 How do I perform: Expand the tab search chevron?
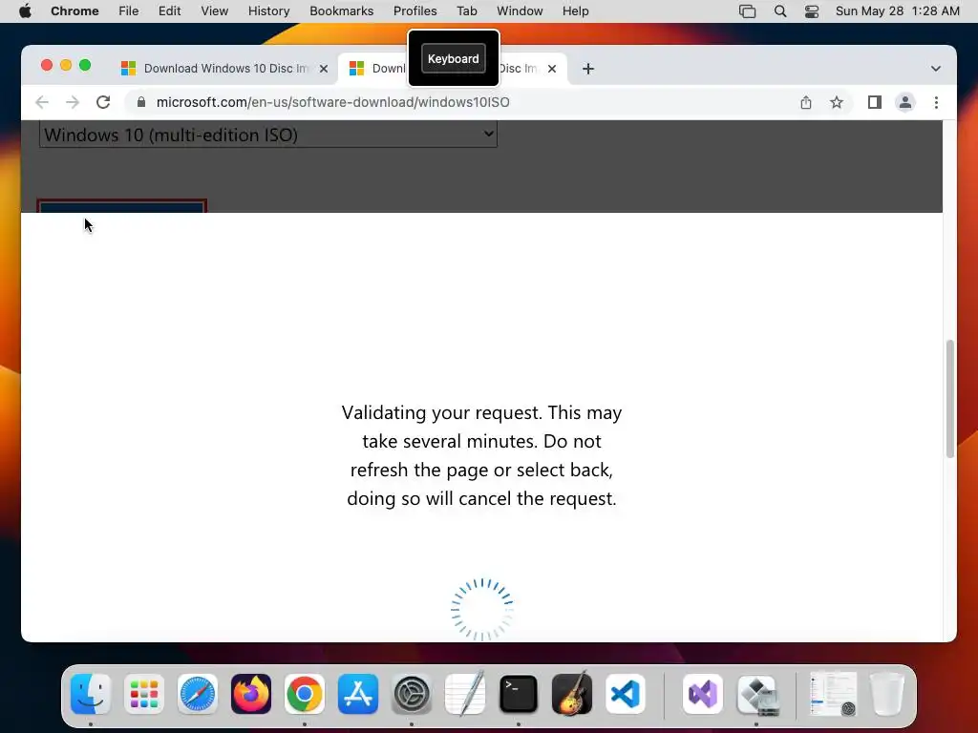(x=936, y=69)
